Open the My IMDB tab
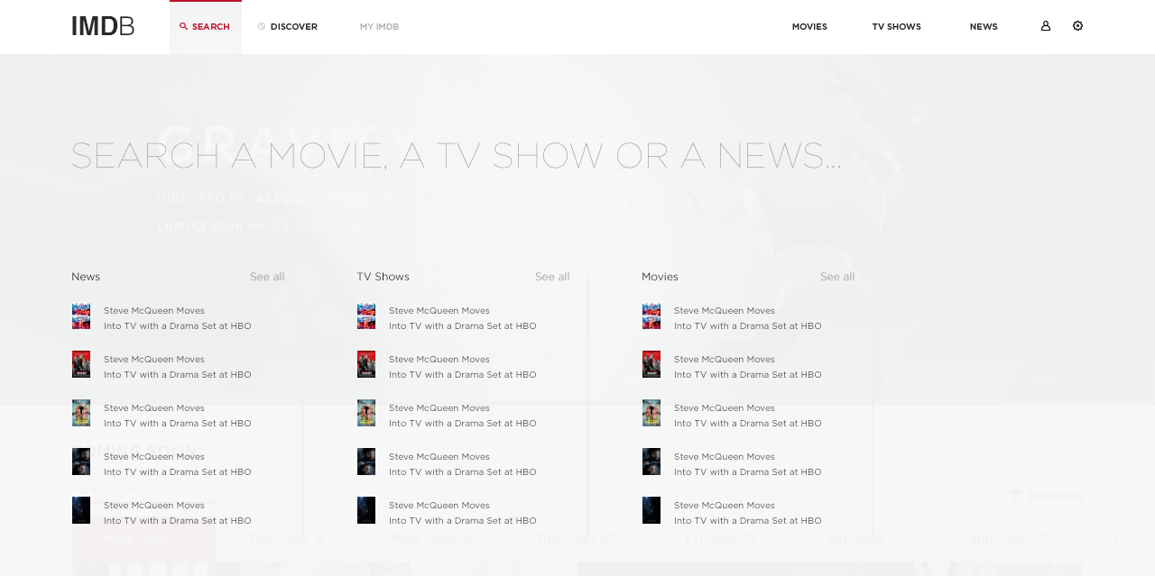1155x576 pixels. 379,27
